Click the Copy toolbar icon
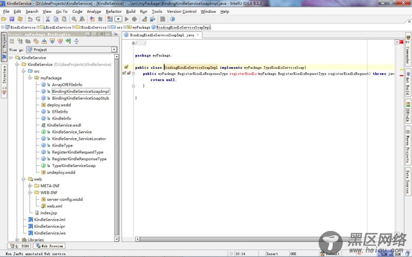 pos(56,19)
